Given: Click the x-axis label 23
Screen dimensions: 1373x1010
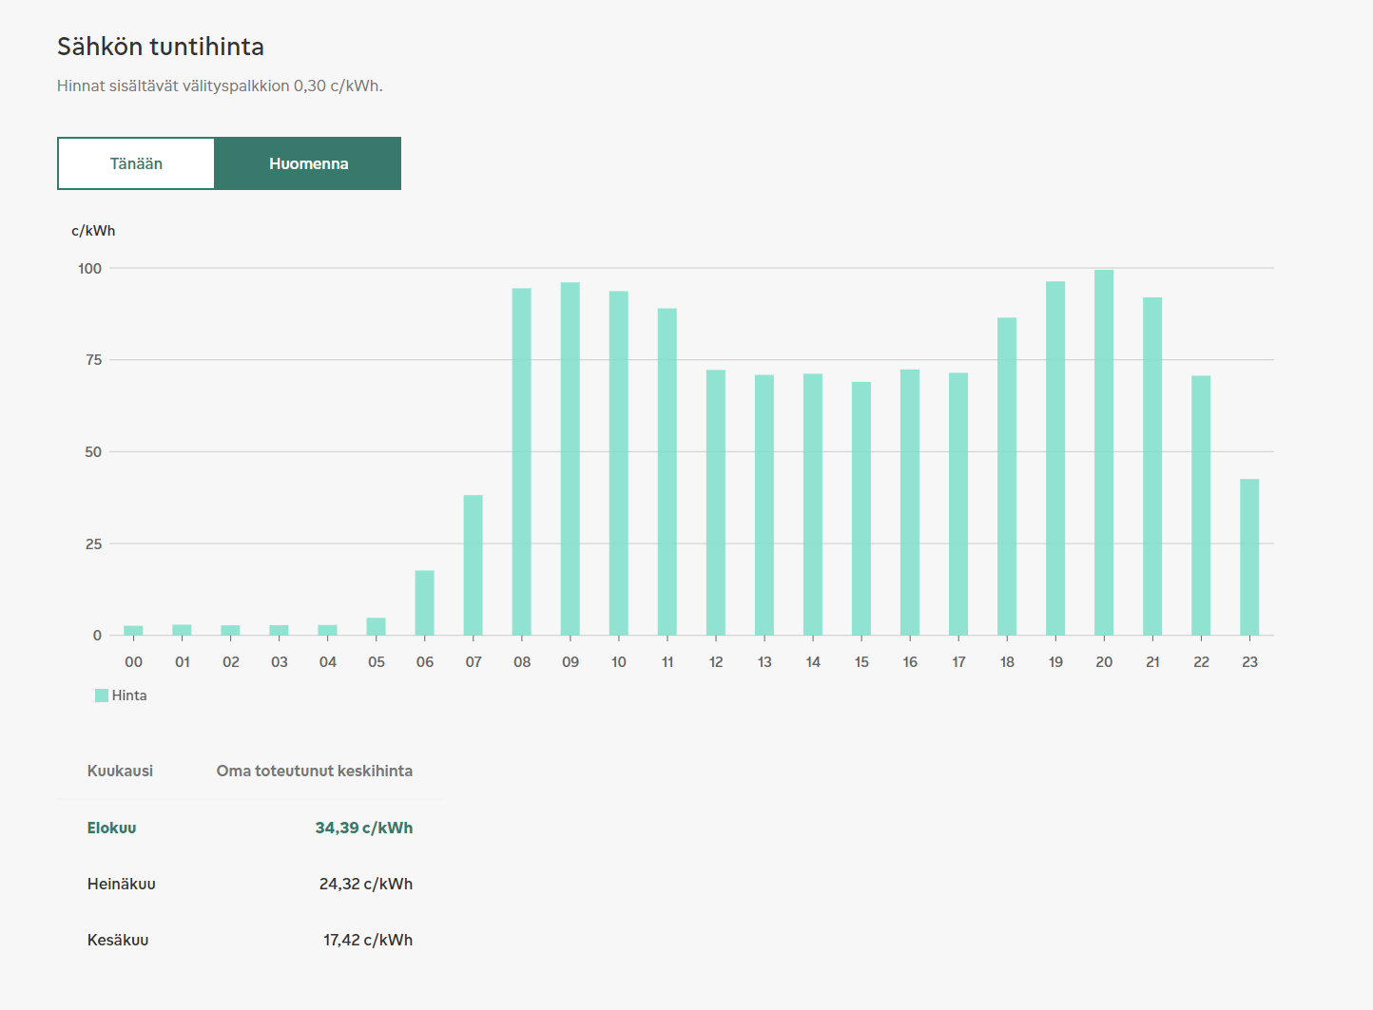Looking at the screenshot, I should [1249, 662].
